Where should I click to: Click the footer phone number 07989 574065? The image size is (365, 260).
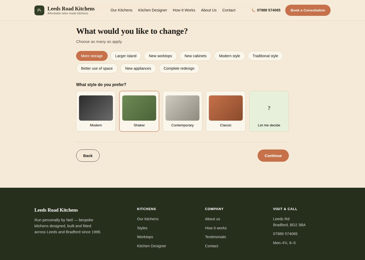285,234
